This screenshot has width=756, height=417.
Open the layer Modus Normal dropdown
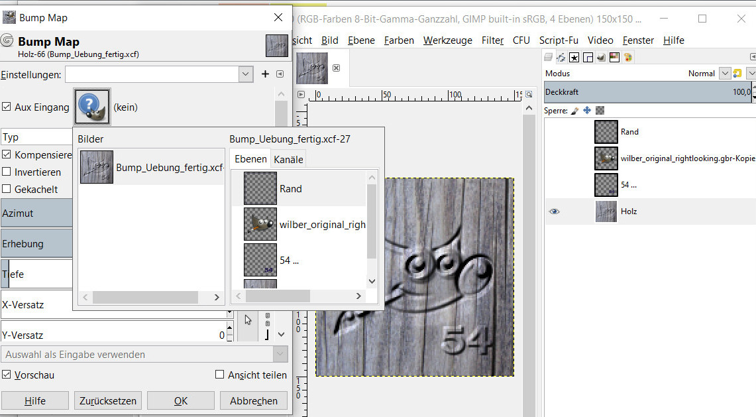tap(724, 74)
